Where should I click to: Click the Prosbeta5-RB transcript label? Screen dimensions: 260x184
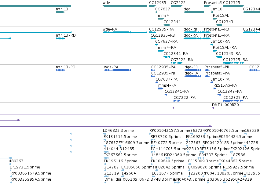(x=216, y=29)
